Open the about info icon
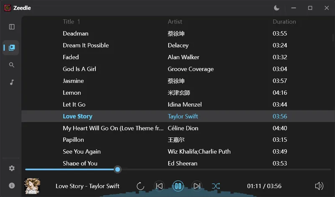 click(x=12, y=185)
